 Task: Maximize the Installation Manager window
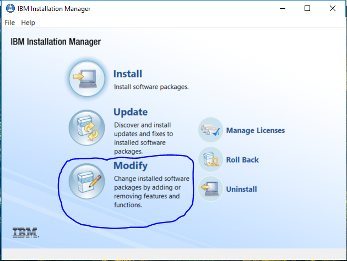click(307, 8)
